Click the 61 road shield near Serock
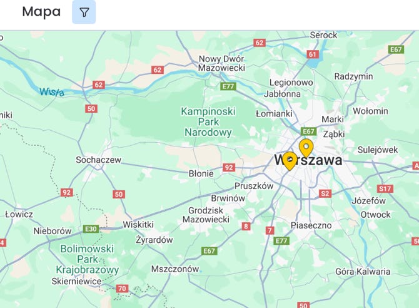 (x=313, y=54)
